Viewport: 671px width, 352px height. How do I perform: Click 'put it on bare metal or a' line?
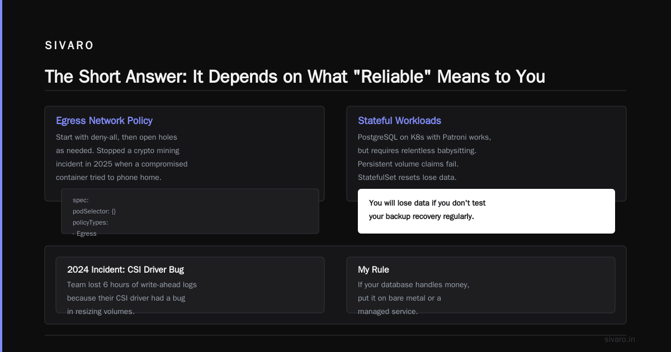pos(399,298)
